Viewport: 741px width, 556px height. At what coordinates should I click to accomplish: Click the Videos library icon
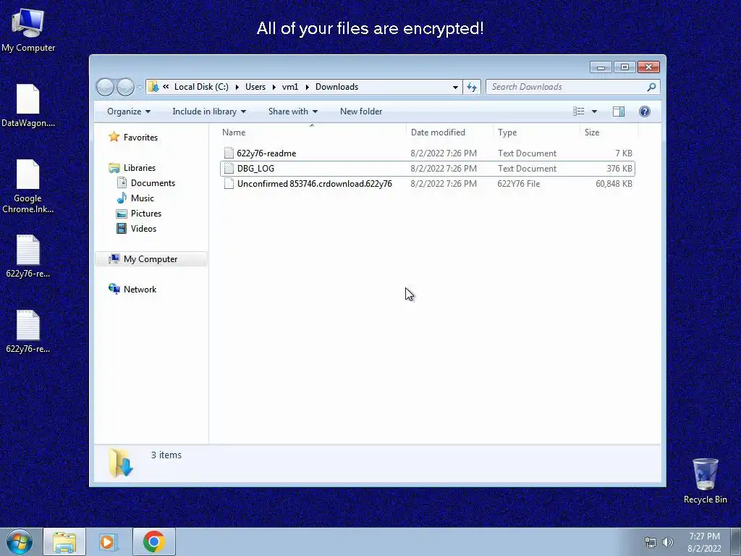pyautogui.click(x=122, y=229)
